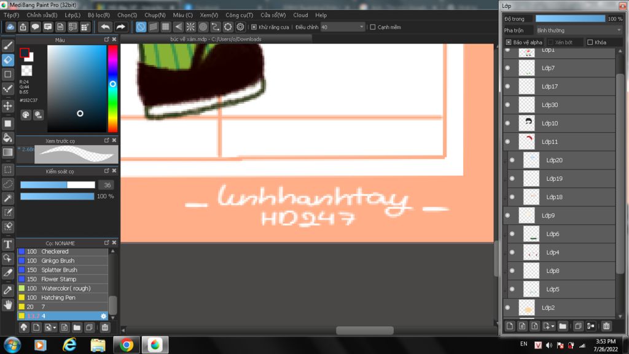Screen dimensions: 629x354
Task: Toggle Bảo vệ alpha checkbox
Action: (x=509, y=42)
